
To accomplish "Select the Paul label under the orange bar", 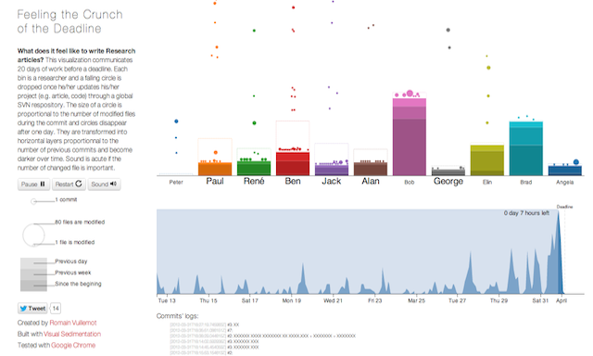I will pos(215,181).
